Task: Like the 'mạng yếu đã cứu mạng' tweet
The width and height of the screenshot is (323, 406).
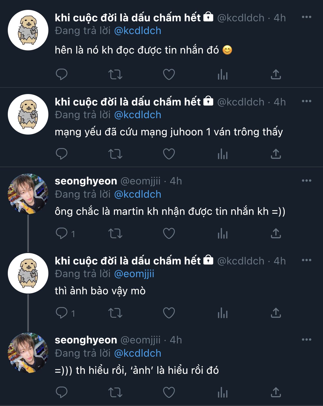Action: coord(169,154)
